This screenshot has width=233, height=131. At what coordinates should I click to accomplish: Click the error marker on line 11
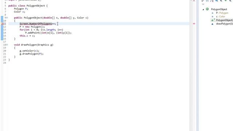tap(2, 24)
